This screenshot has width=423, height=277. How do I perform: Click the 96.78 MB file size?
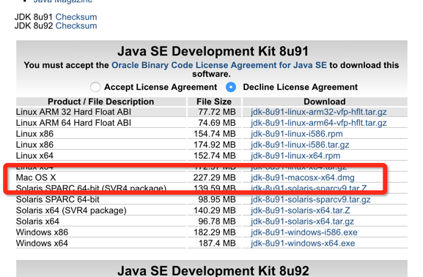(x=217, y=221)
